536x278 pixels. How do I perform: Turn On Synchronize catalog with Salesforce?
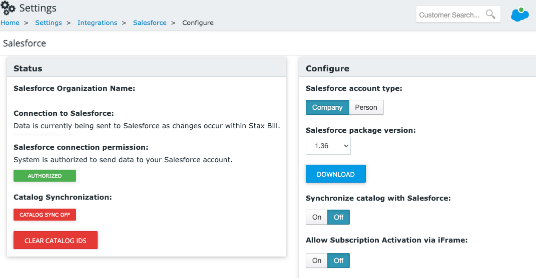point(316,217)
